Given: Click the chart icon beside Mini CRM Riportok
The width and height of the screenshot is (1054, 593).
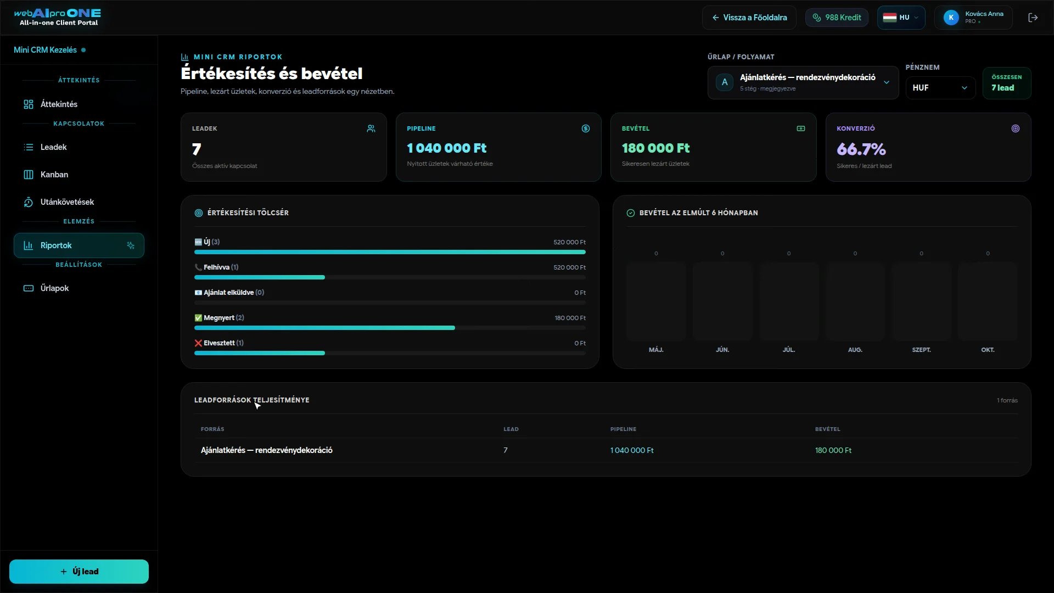Looking at the screenshot, I should tap(184, 57).
